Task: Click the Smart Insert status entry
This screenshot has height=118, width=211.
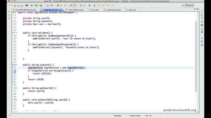Action: click(135, 116)
